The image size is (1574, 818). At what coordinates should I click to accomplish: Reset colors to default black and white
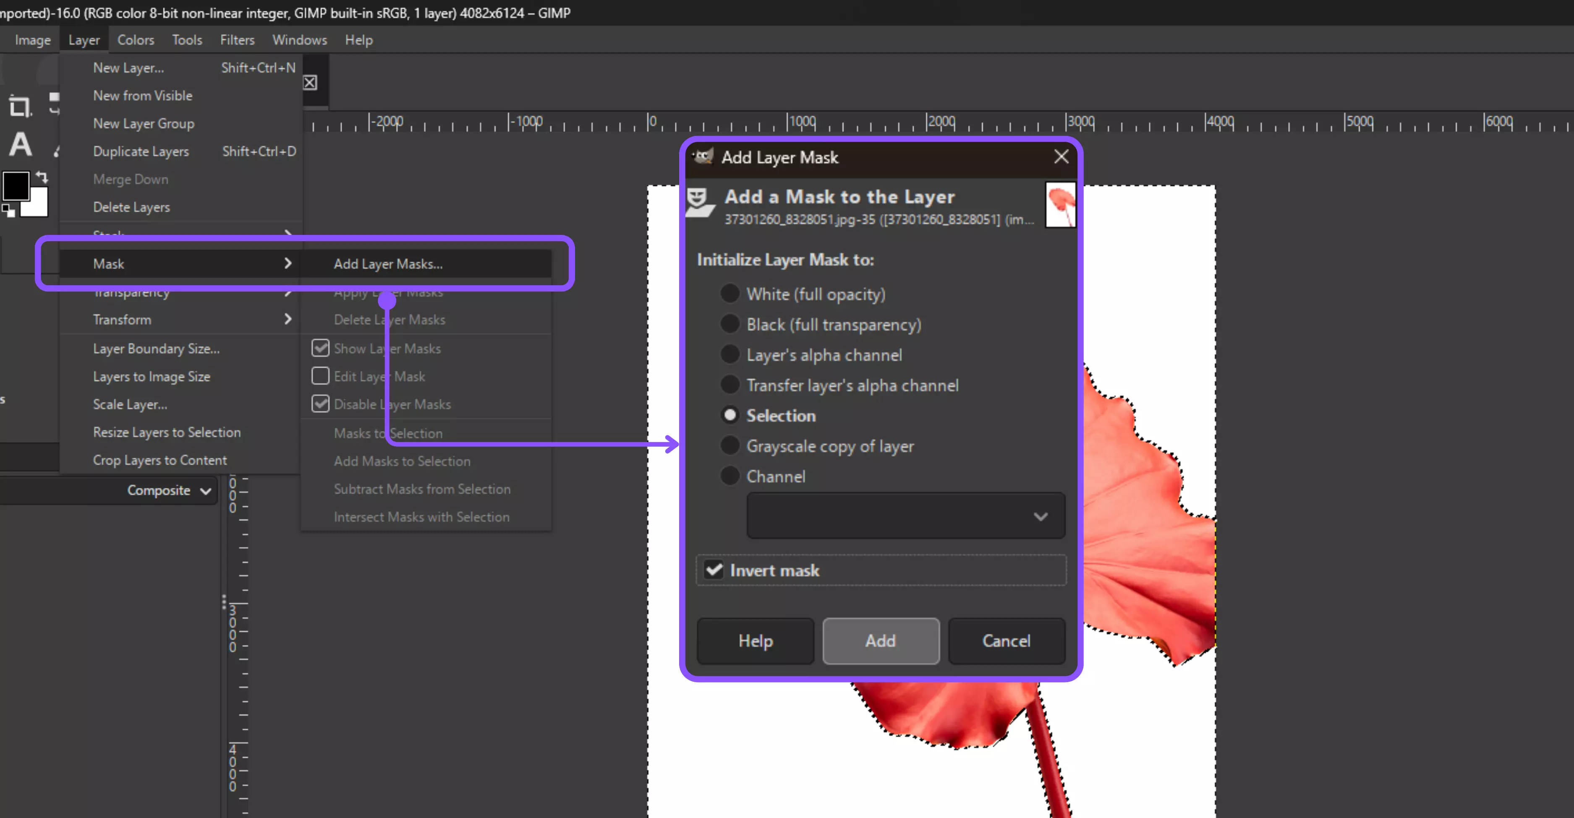click(8, 211)
